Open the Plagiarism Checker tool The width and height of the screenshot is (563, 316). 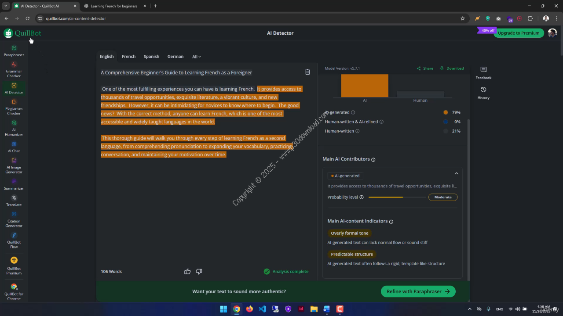[14, 107]
